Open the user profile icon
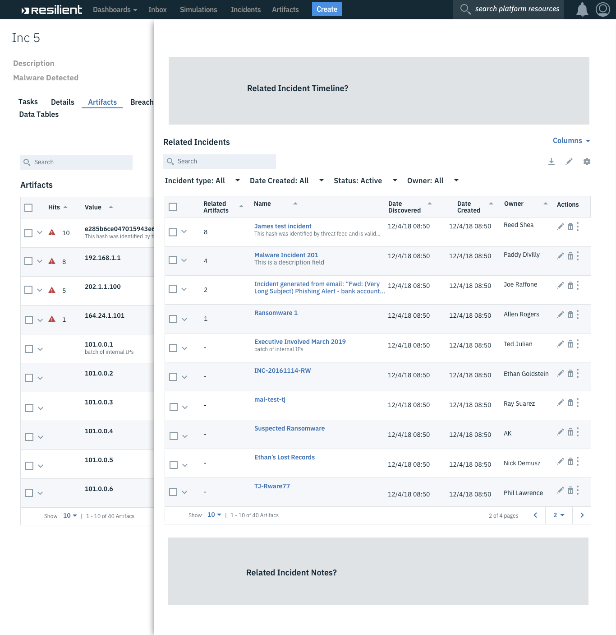Image resolution: width=616 pixels, height=635 pixels. tap(603, 9)
